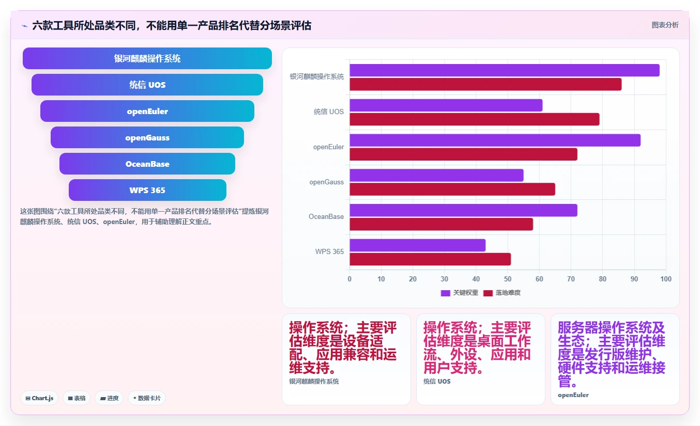Click the 银河麒麟操作系统 y-axis label in chart
This screenshot has width=700, height=426.
pyautogui.click(x=316, y=76)
